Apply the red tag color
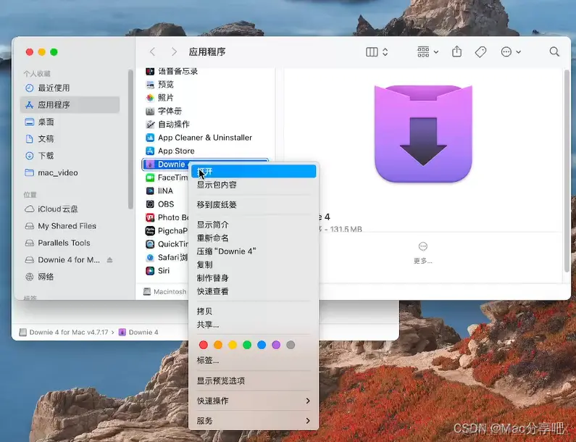This screenshot has height=442, width=576. (x=203, y=345)
